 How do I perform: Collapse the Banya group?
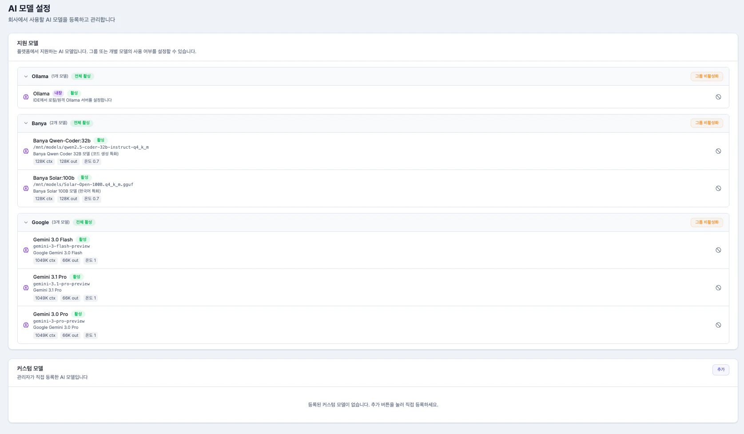coord(26,123)
